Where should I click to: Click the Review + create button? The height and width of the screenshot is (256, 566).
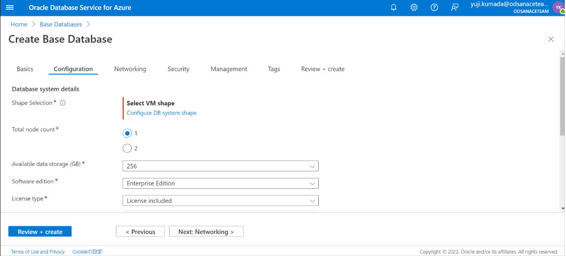click(39, 231)
